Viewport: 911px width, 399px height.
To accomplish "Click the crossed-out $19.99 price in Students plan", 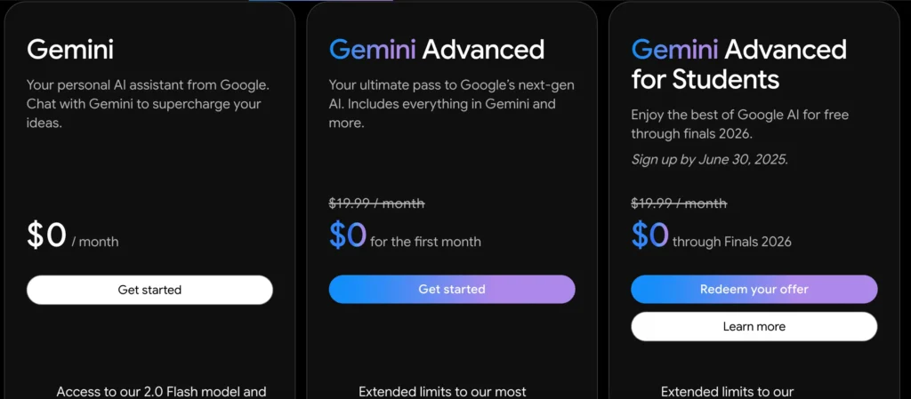I will tap(679, 203).
